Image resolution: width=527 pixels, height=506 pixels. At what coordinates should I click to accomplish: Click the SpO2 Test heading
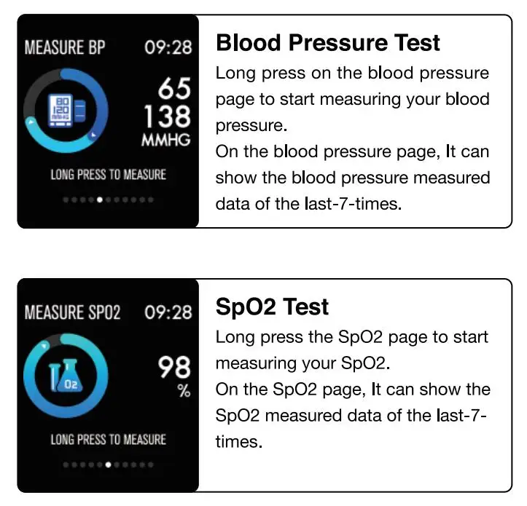272,307
